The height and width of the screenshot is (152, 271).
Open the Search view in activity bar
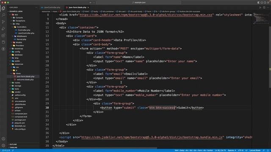3,15
